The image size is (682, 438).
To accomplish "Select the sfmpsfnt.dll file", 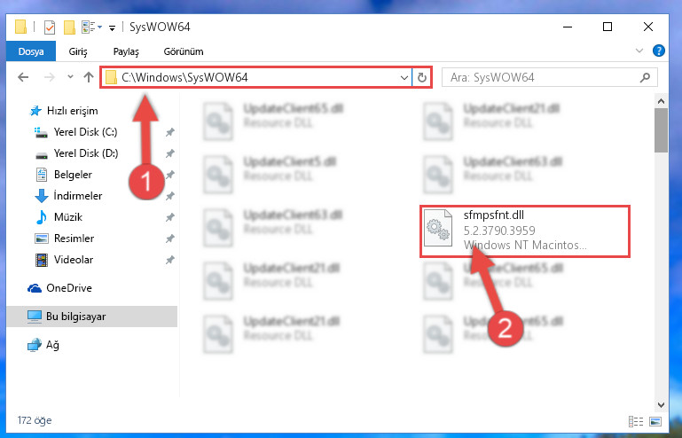I will coord(525,231).
